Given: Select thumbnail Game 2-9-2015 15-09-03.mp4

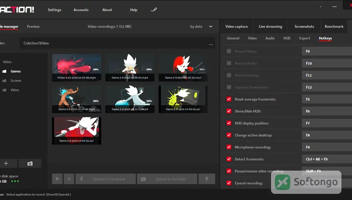Looking at the screenshot, I should [130, 68].
